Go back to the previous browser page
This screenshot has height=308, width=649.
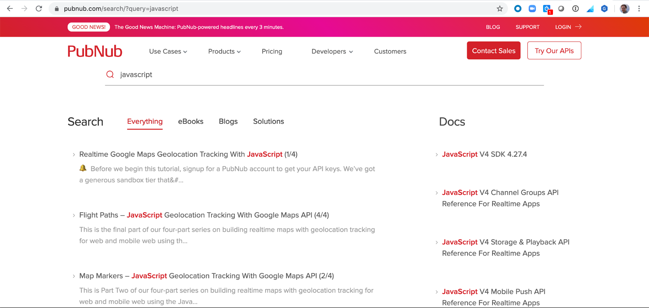point(10,9)
